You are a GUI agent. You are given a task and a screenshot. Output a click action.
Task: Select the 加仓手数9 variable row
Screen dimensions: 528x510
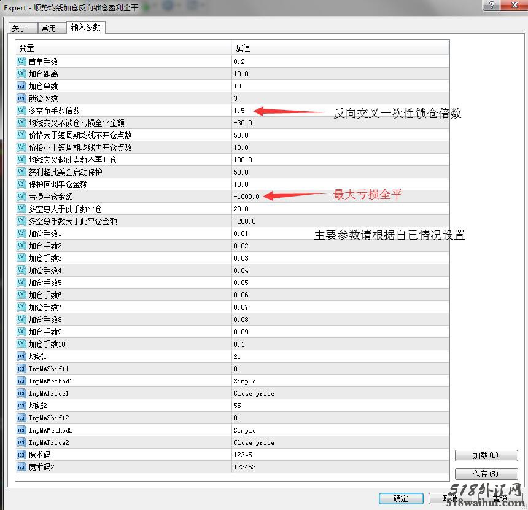[123, 332]
